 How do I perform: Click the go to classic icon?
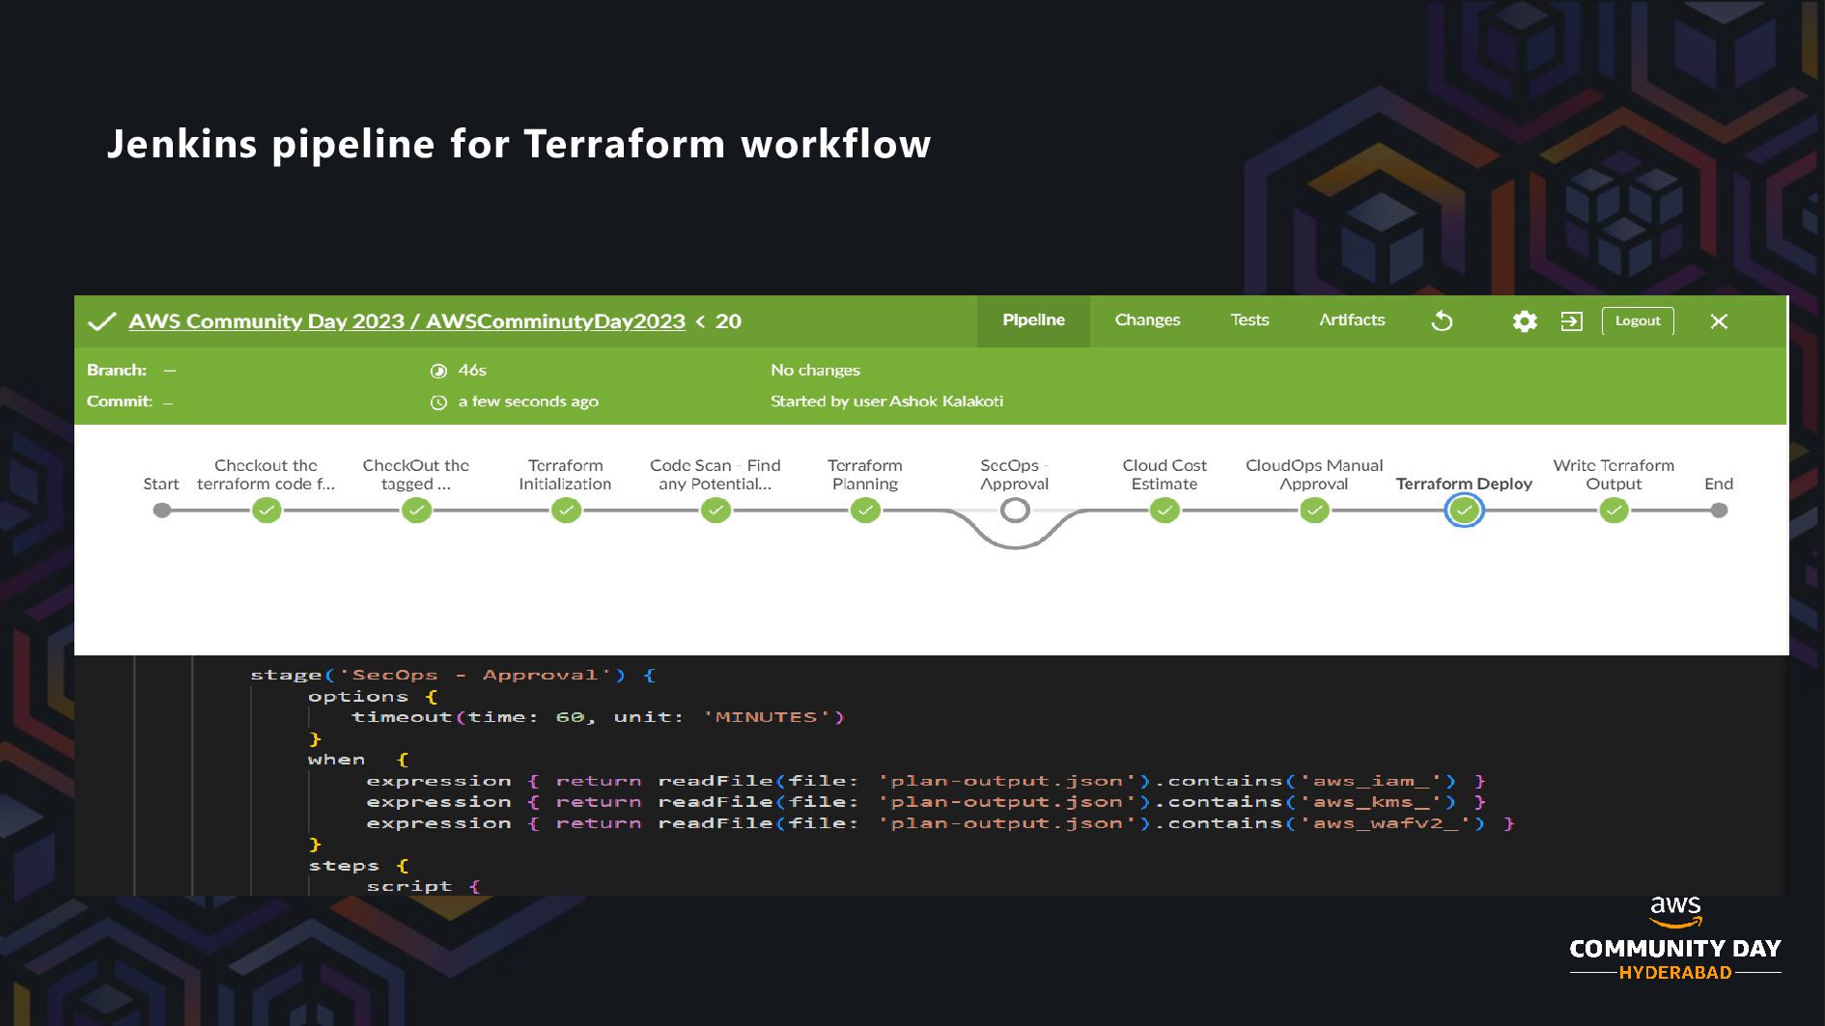tap(1572, 321)
